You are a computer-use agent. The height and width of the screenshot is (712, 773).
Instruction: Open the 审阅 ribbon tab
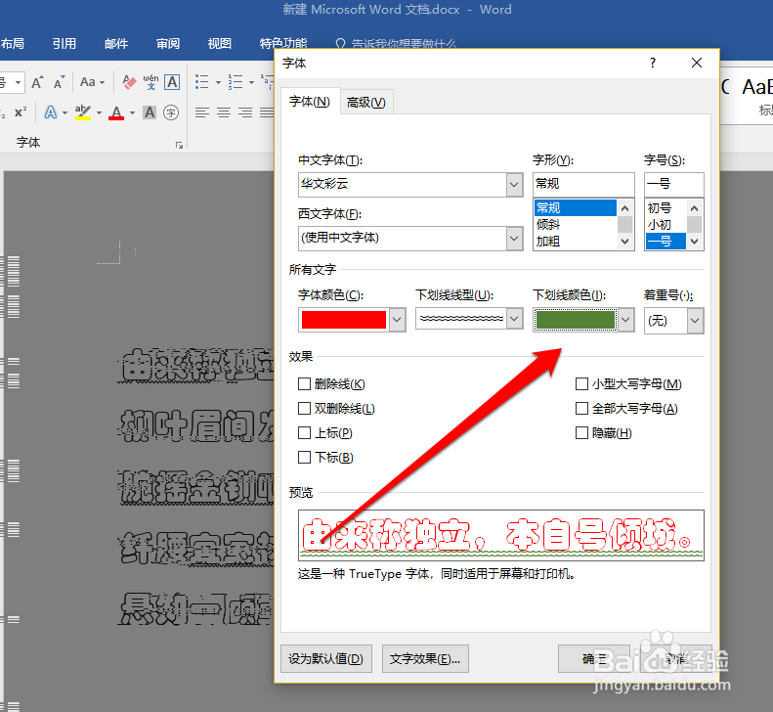click(168, 43)
